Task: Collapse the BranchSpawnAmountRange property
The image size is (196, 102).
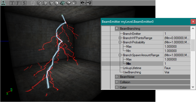Action: (120, 55)
